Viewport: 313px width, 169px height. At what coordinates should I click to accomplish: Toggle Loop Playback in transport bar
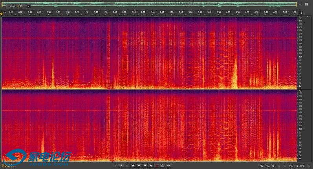click(163, 165)
